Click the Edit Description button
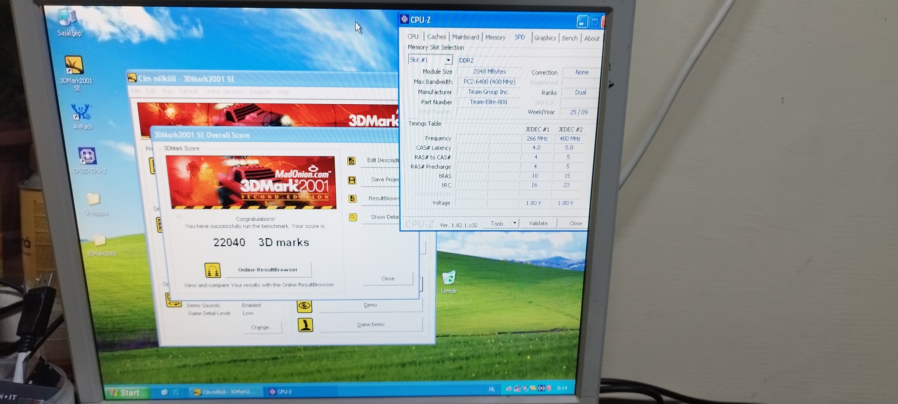Screen dimensions: 898x404 click(380, 160)
